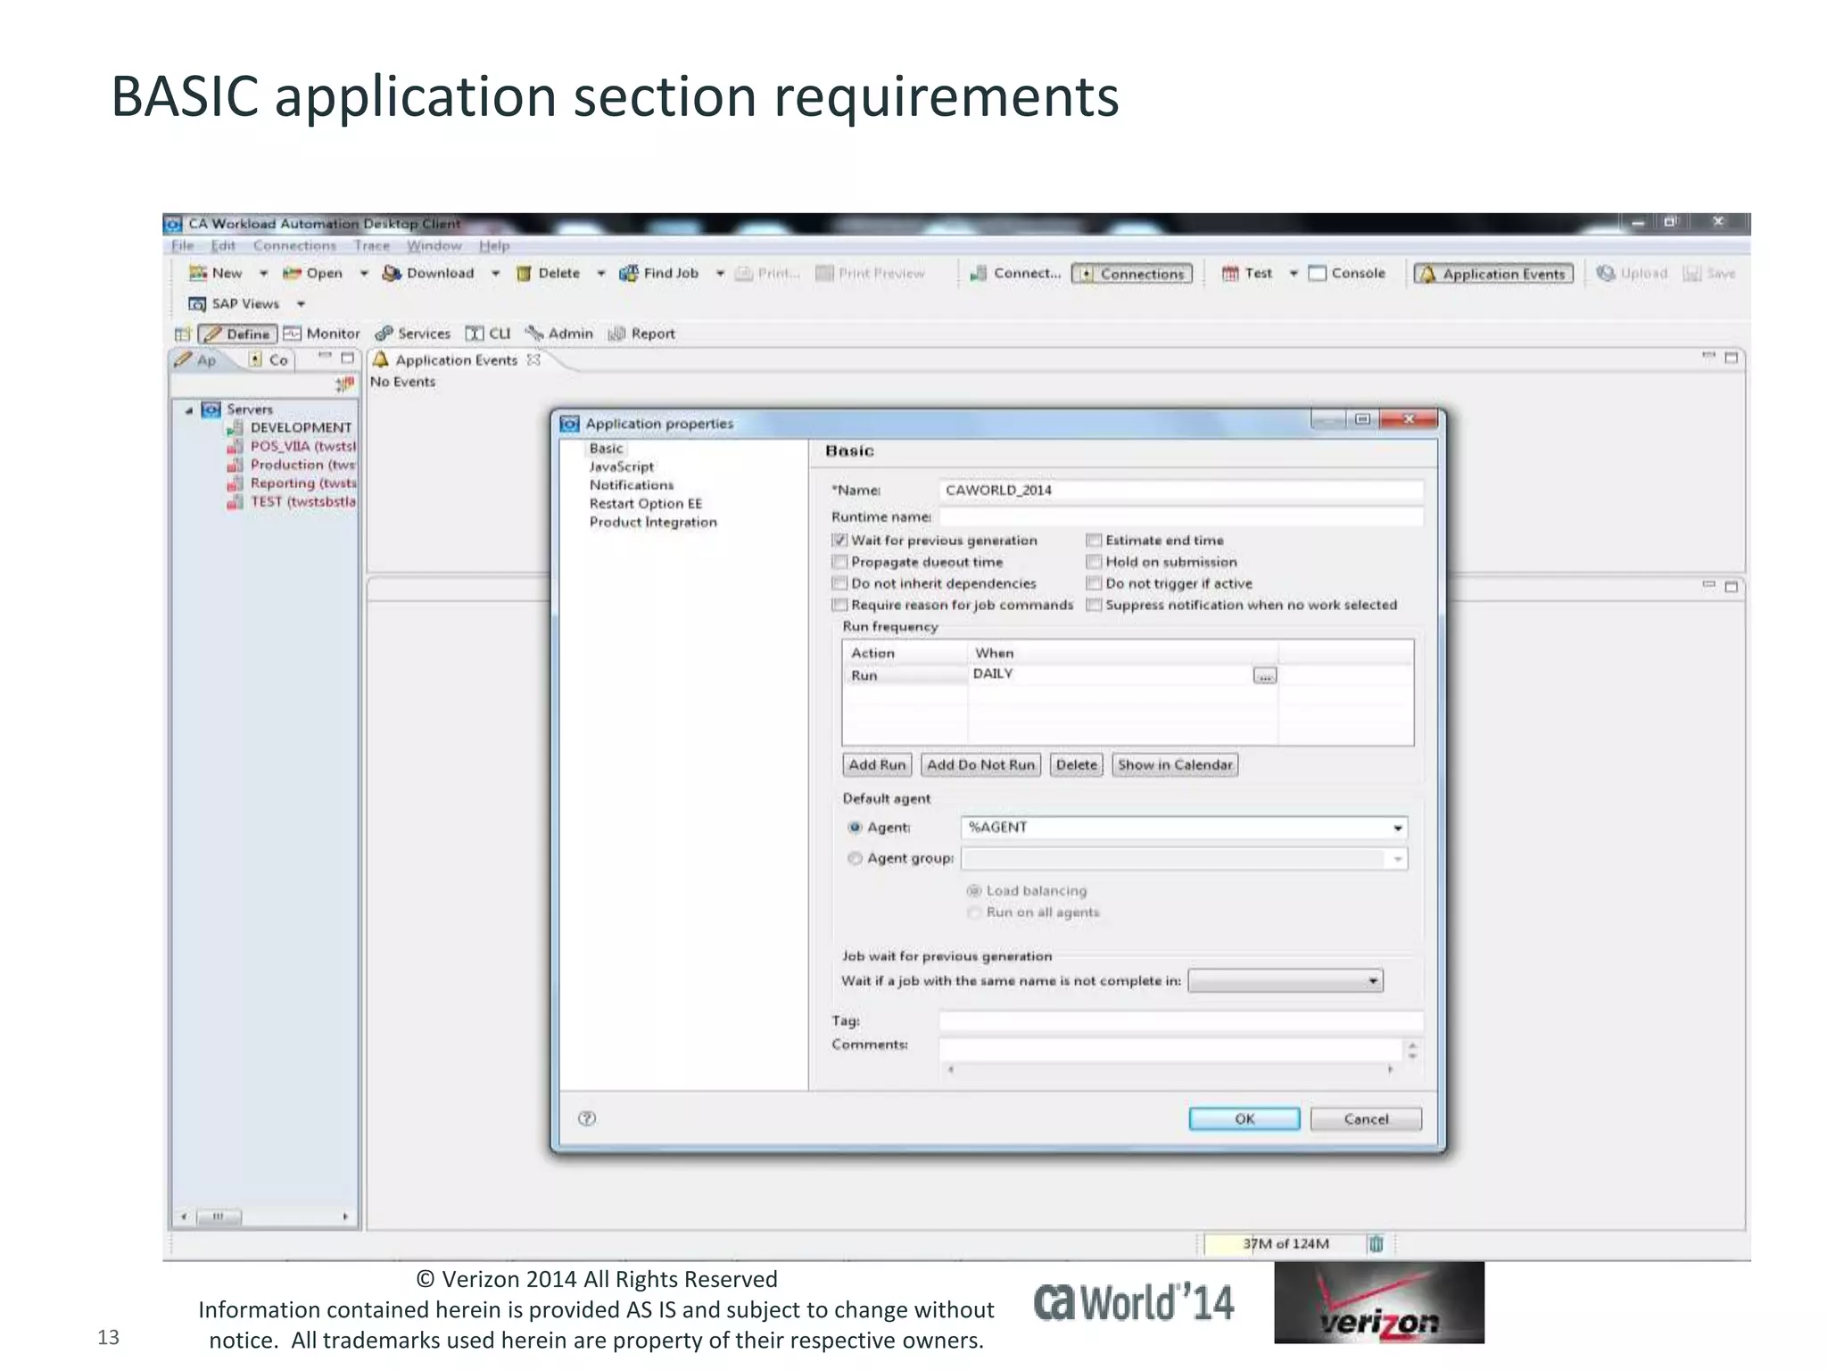Click Cancel in Application properties

1366,1119
